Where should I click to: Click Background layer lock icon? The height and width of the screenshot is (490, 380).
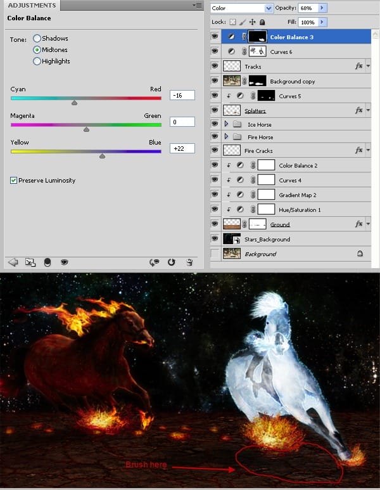[x=360, y=254]
